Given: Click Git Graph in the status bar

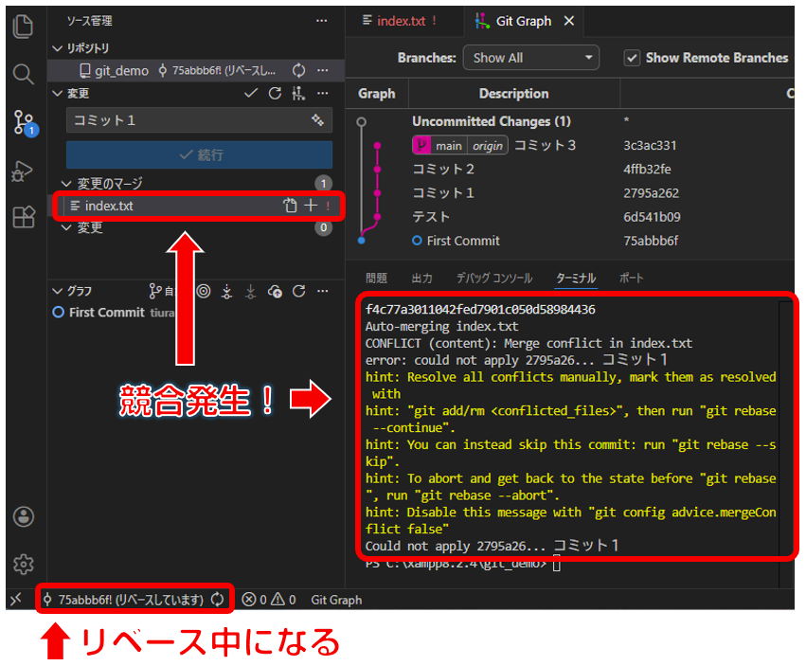Looking at the screenshot, I should click(336, 600).
